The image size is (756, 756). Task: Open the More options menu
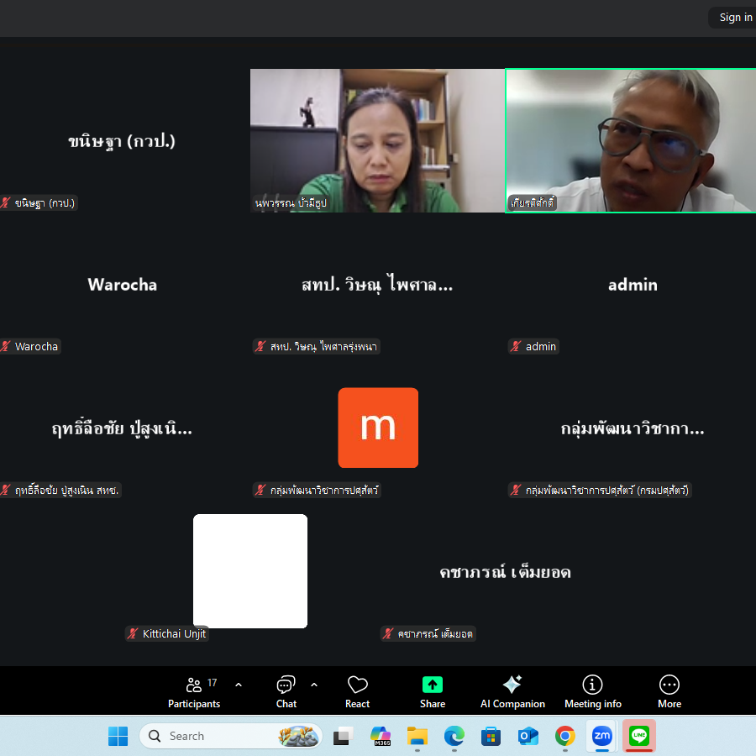[669, 692]
